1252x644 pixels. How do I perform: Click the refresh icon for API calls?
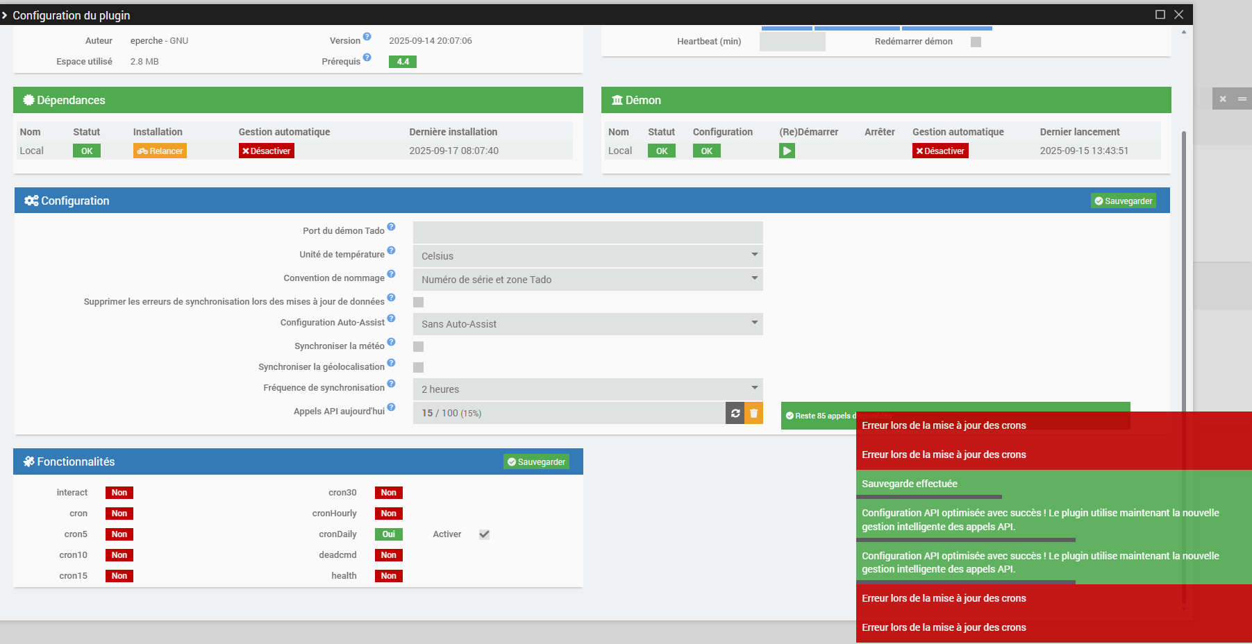point(735,413)
